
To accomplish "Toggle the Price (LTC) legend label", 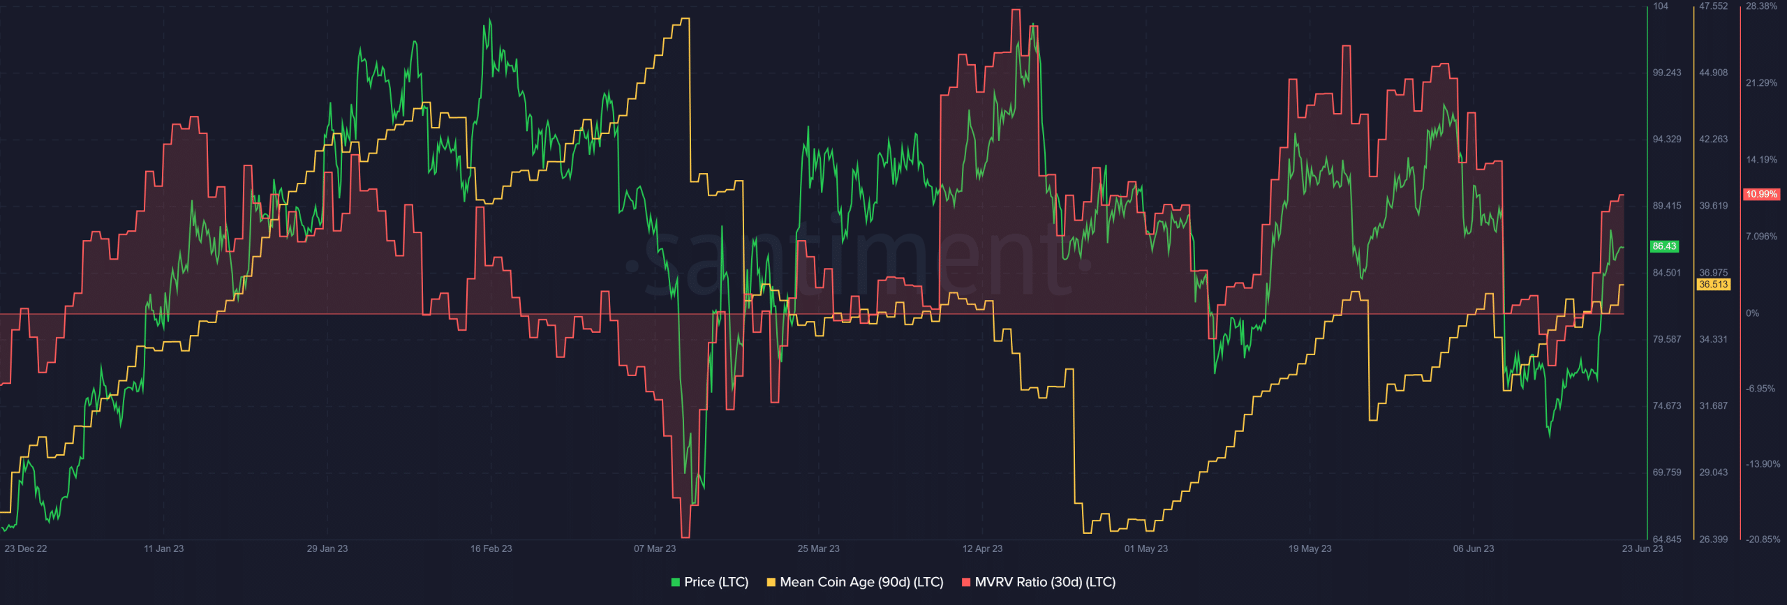I will pos(716,582).
